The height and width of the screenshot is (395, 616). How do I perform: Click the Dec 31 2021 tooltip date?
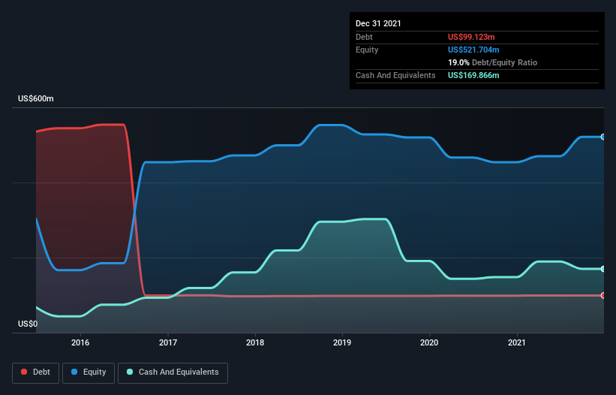[378, 23]
